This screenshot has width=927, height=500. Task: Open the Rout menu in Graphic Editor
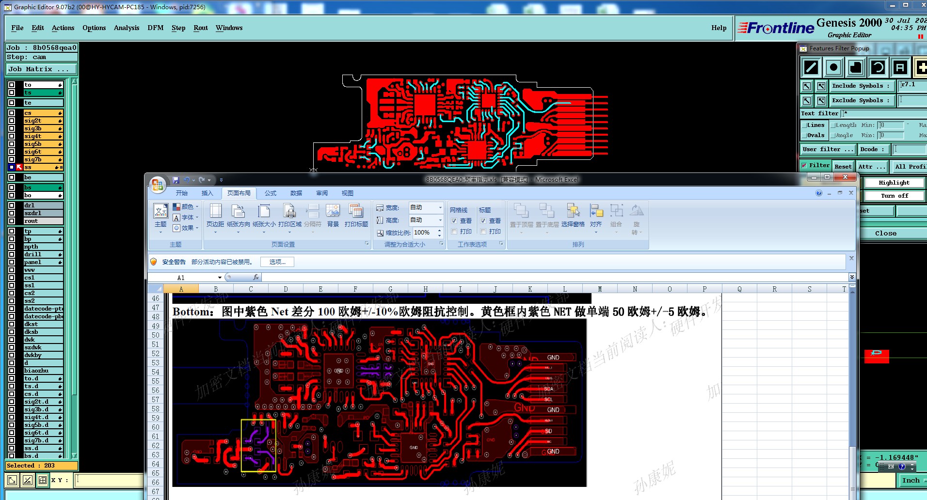coord(201,28)
